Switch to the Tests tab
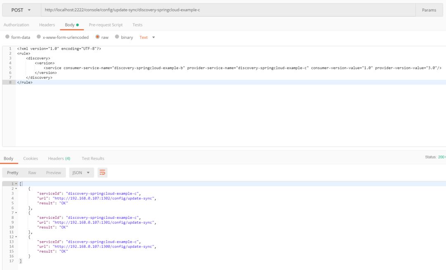Screen dimensions: 446x270 (x=138, y=25)
